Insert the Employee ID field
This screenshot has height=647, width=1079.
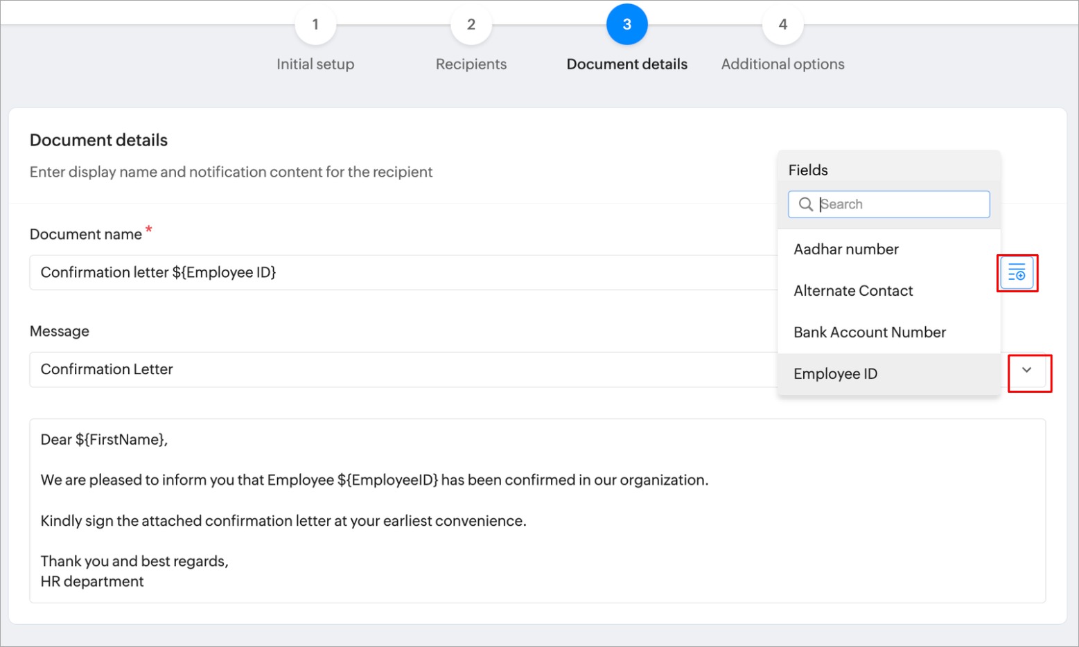pos(836,374)
